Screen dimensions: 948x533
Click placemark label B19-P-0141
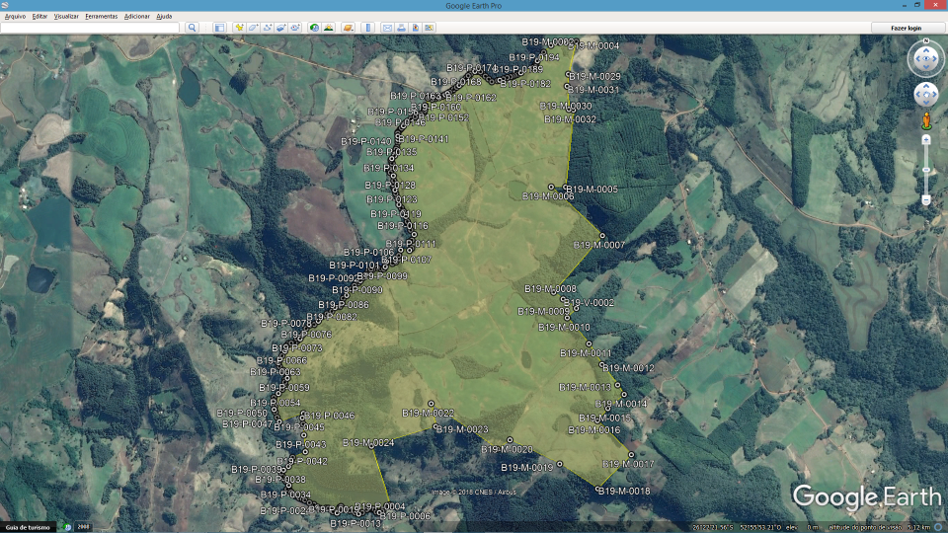click(x=424, y=138)
